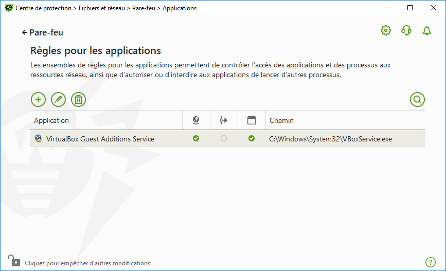
Task: Click the delete rule trash icon
Action: (x=78, y=99)
